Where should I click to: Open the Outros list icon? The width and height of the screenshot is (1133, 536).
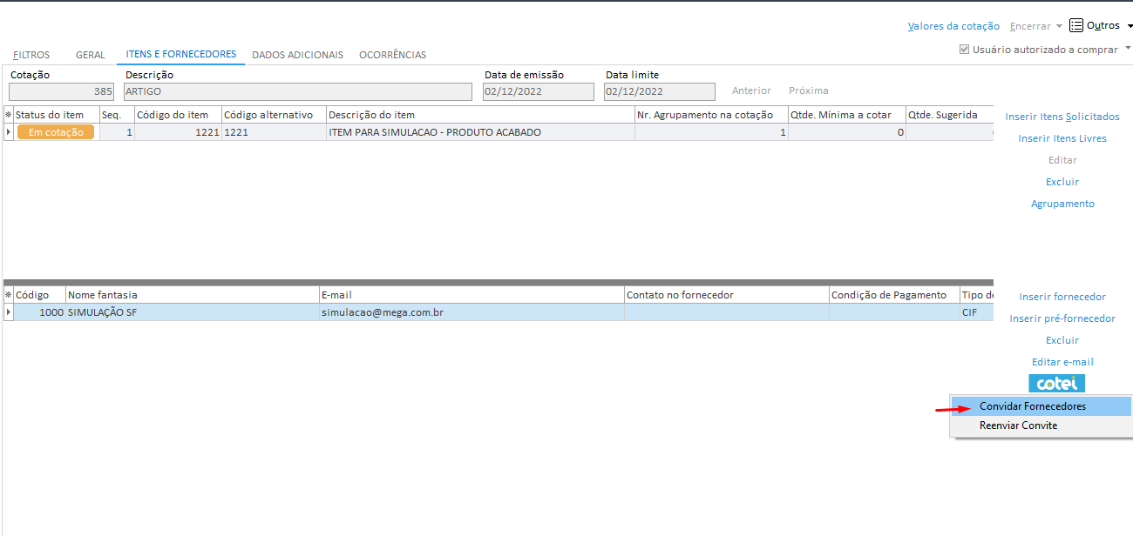[1076, 25]
